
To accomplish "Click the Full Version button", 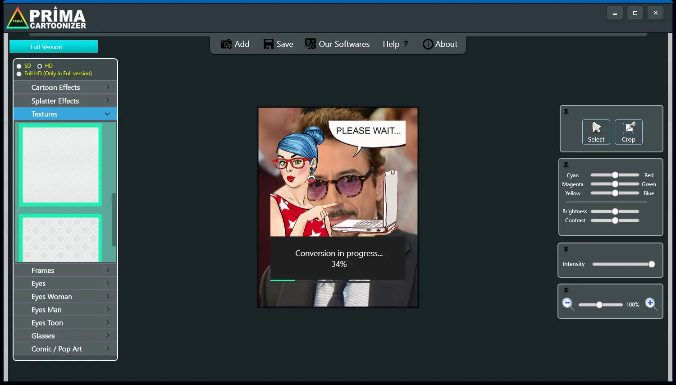I will 54,47.
